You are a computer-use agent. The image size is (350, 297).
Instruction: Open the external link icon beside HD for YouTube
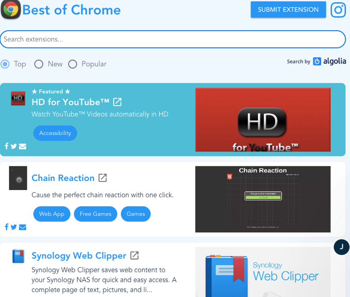[x=118, y=102]
